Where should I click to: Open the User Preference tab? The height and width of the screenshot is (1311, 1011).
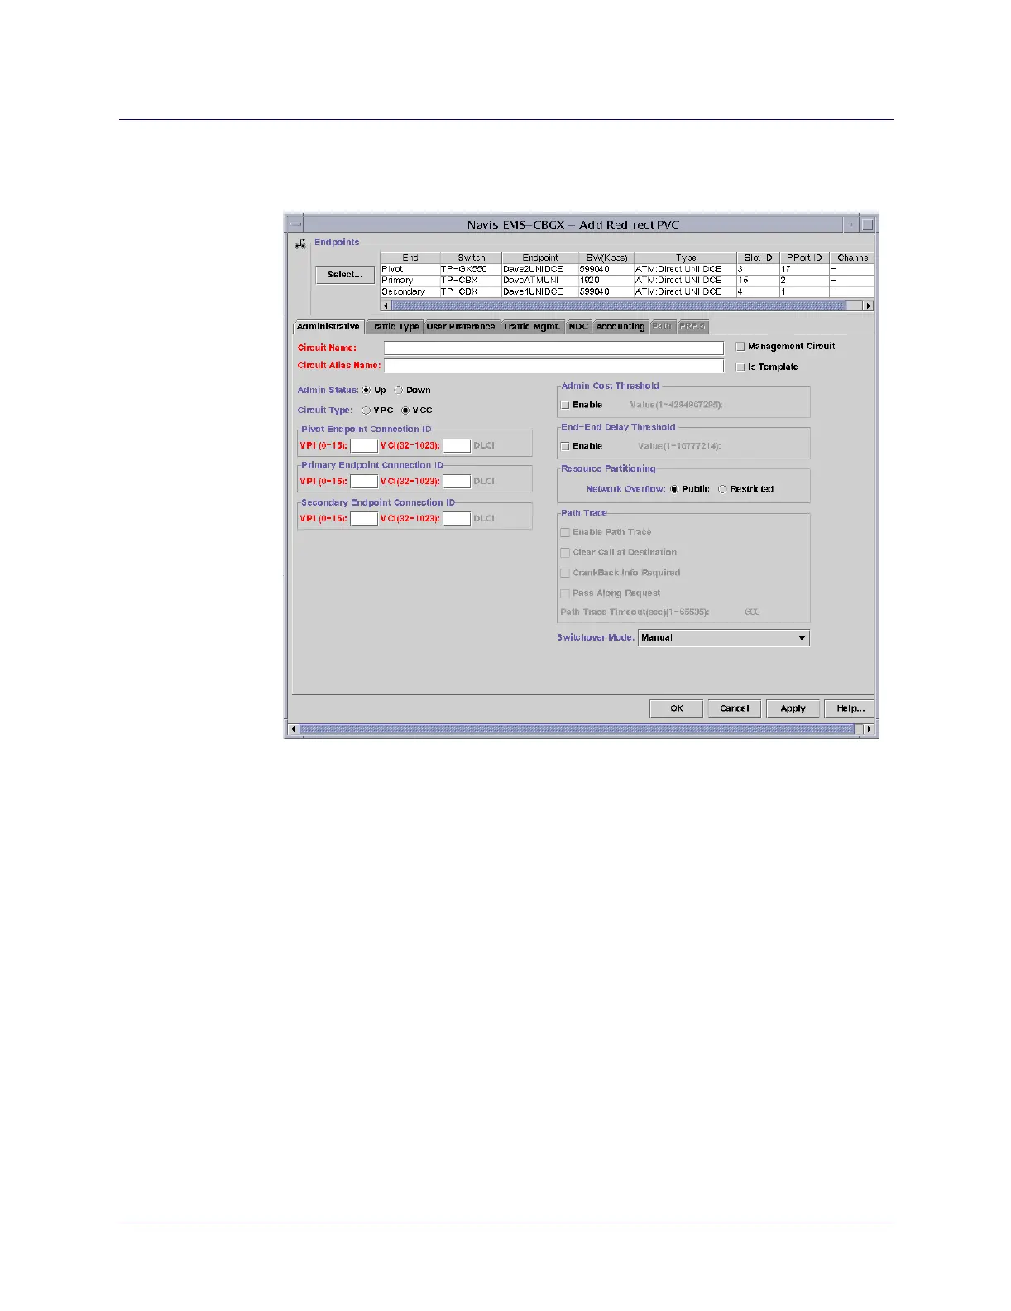point(461,327)
